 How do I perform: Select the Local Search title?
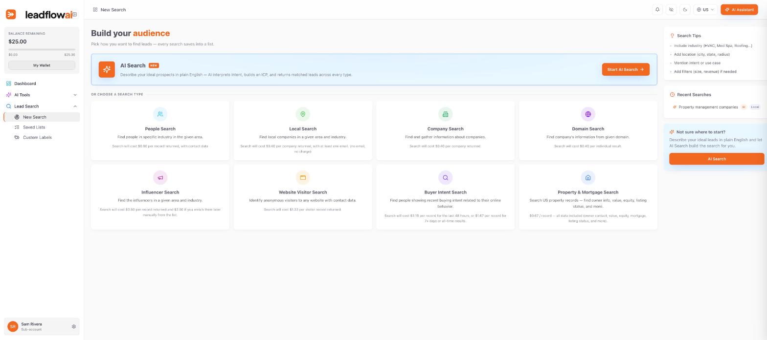pos(303,129)
